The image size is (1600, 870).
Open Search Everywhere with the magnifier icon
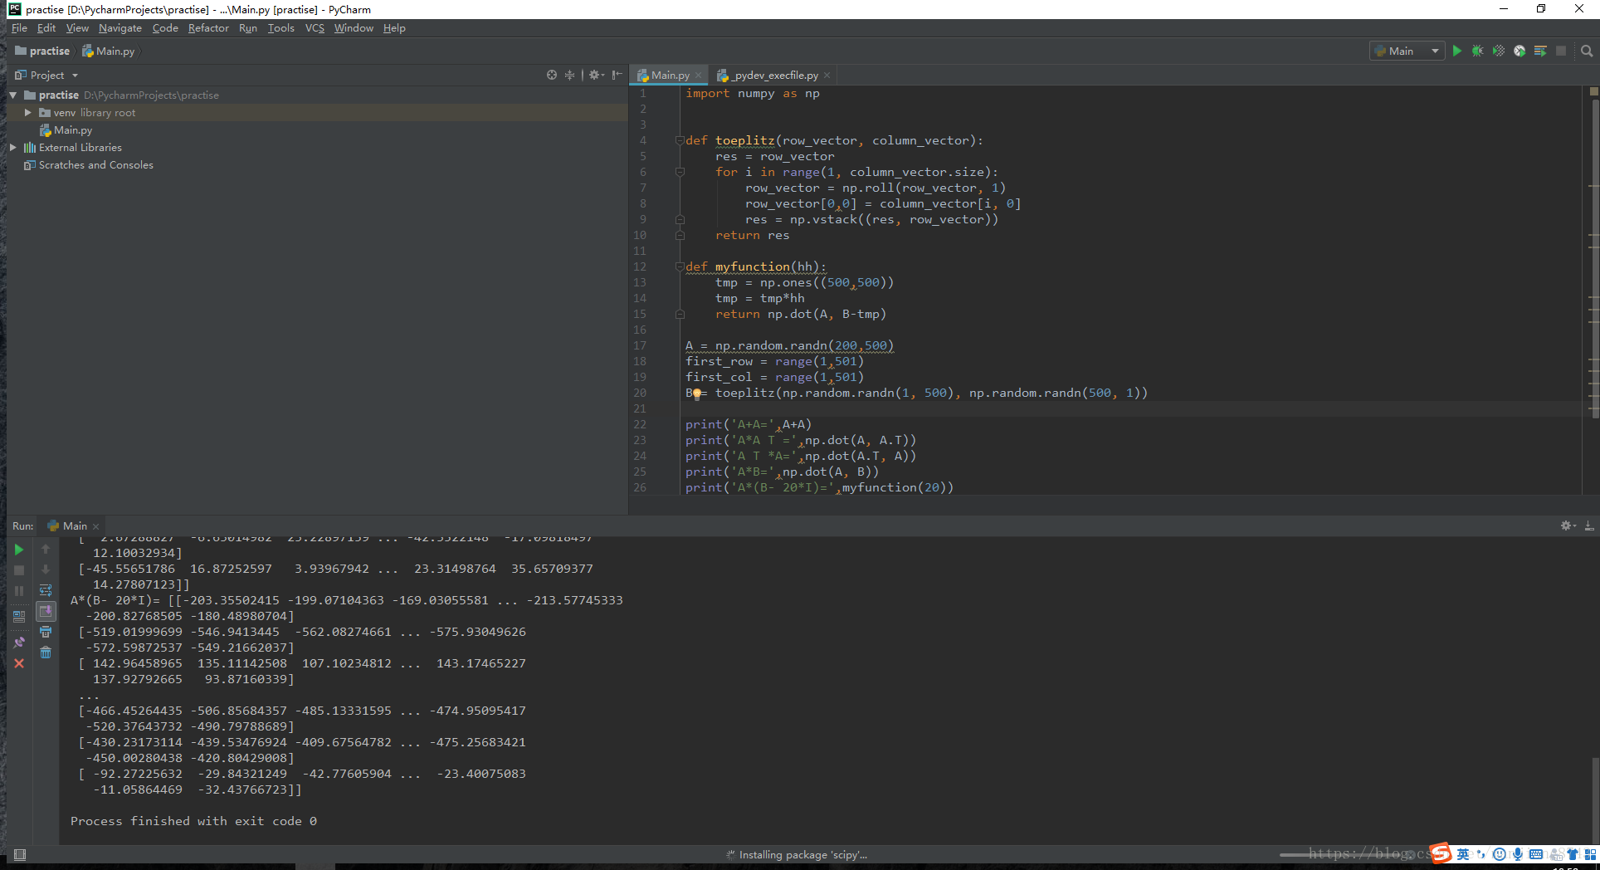pos(1587,51)
